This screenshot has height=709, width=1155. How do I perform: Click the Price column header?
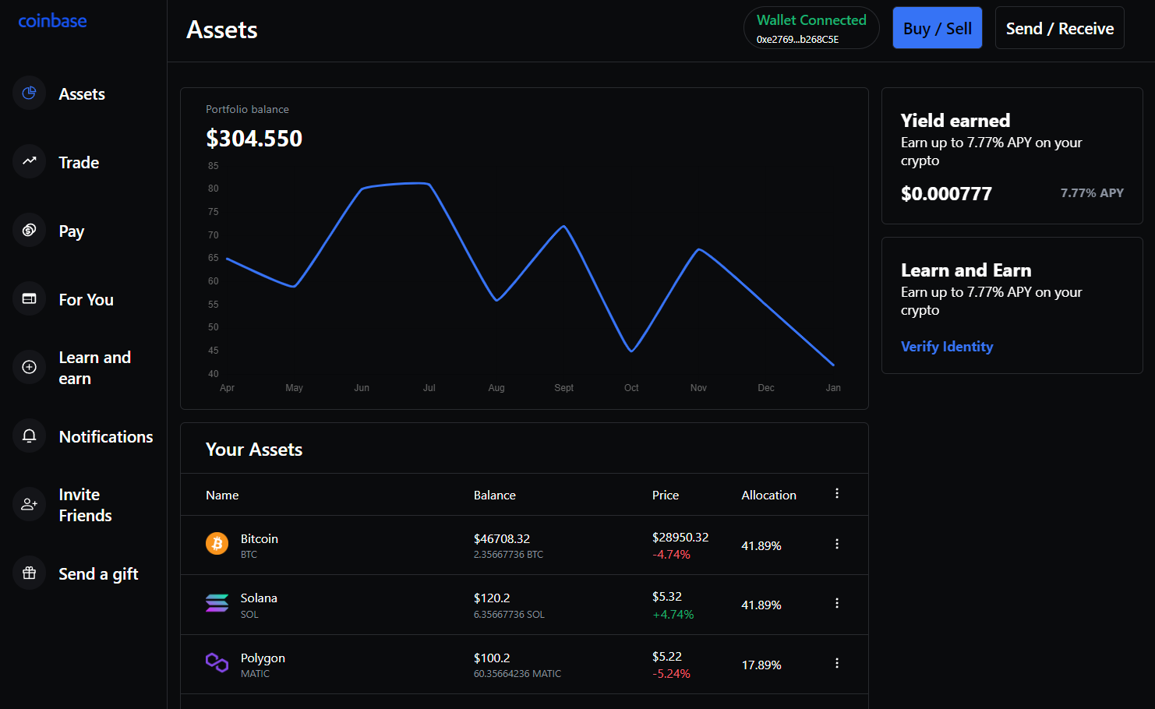point(666,496)
